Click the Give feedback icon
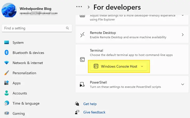The width and height of the screenshot is (190, 118). coord(77,112)
